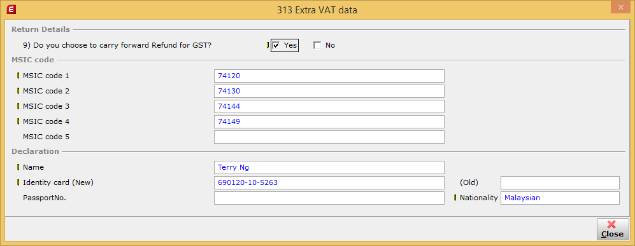Close the dialog's window with title bar X
This screenshot has width=635, height=246.
click(x=620, y=7)
